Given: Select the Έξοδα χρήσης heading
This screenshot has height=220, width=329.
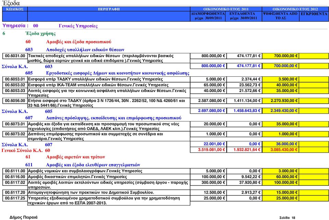Looking at the screenshot, I should pos(40,34).
